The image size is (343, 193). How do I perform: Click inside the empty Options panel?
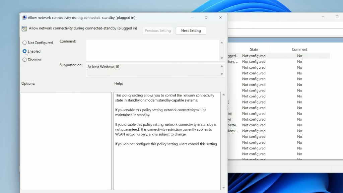[66, 141]
